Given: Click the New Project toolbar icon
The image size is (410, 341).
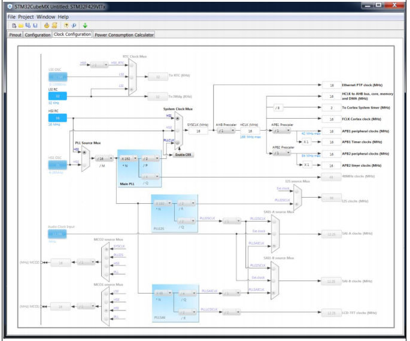Looking at the screenshot, I should click(x=14, y=25).
